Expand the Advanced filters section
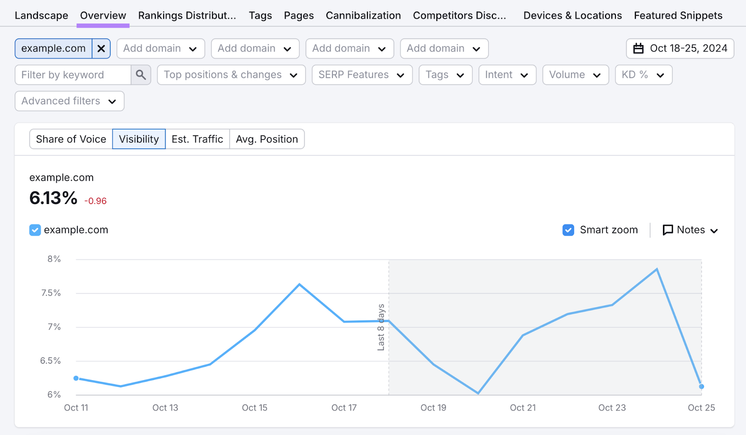This screenshot has height=435, width=746. click(69, 101)
